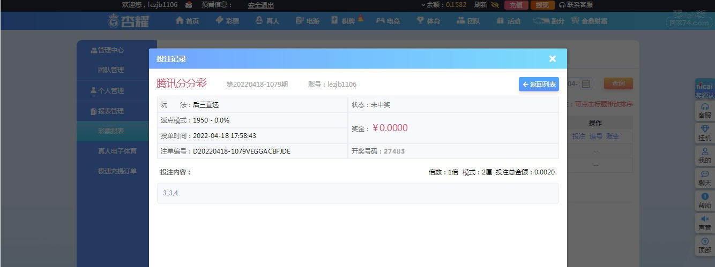Click the 状态：未中奖 status cell
This screenshot has width=715, height=267.
click(453, 105)
